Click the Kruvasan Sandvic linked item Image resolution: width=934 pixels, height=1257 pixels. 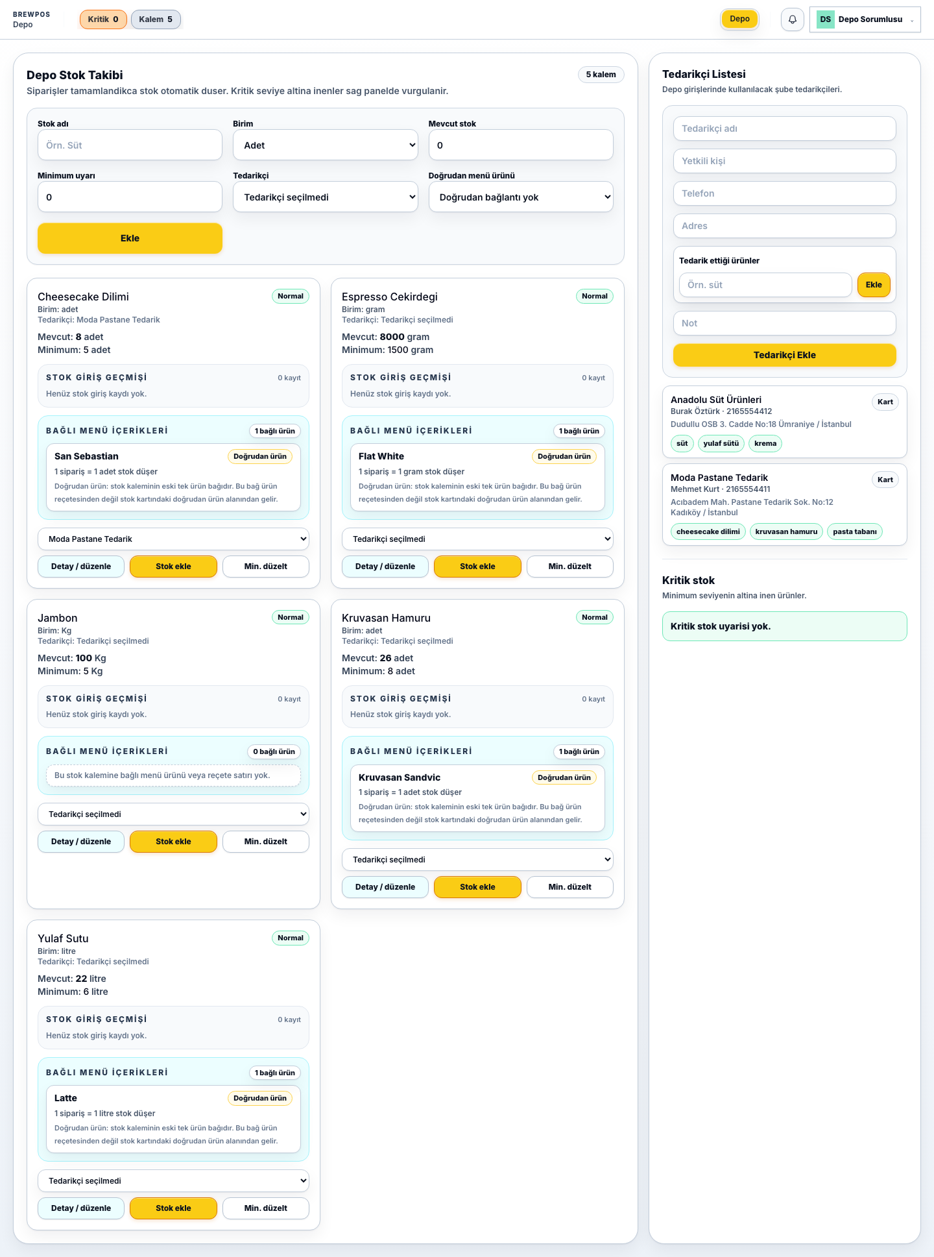click(x=477, y=798)
